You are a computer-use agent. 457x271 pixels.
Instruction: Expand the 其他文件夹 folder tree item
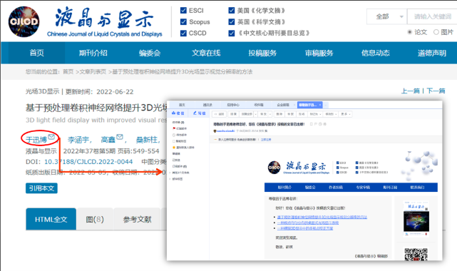(x=170, y=173)
